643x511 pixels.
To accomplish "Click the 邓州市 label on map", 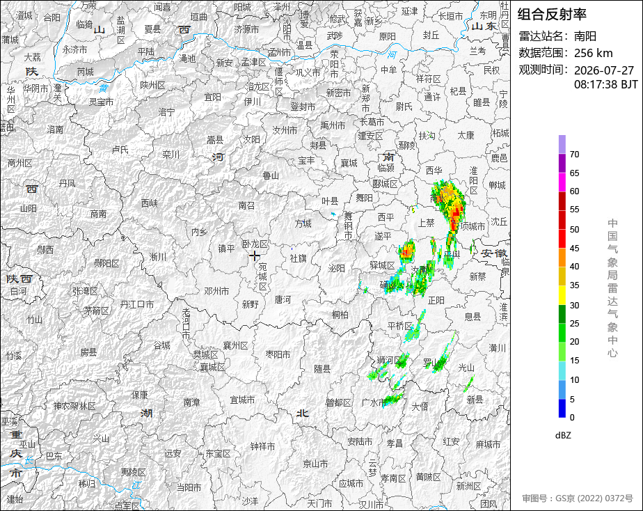I will coord(216,291).
